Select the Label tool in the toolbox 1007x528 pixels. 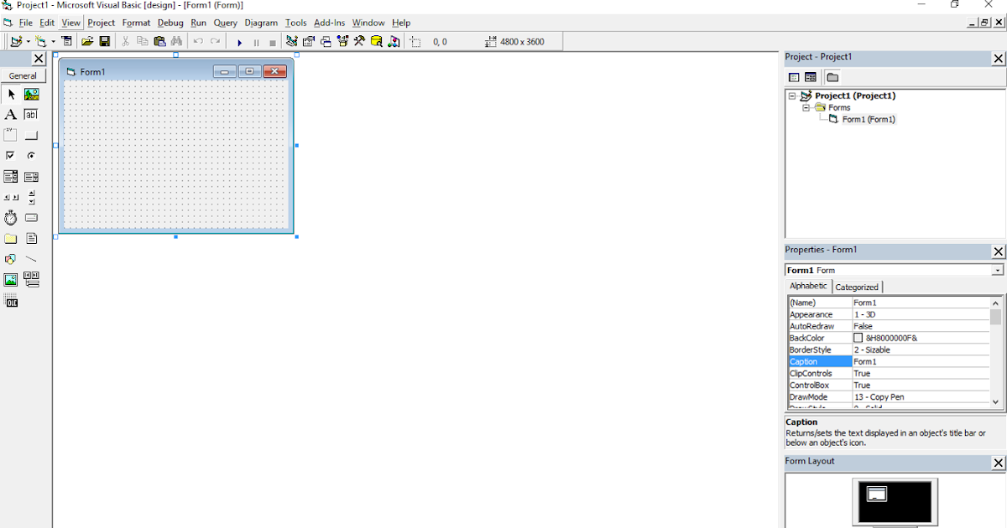(11, 114)
